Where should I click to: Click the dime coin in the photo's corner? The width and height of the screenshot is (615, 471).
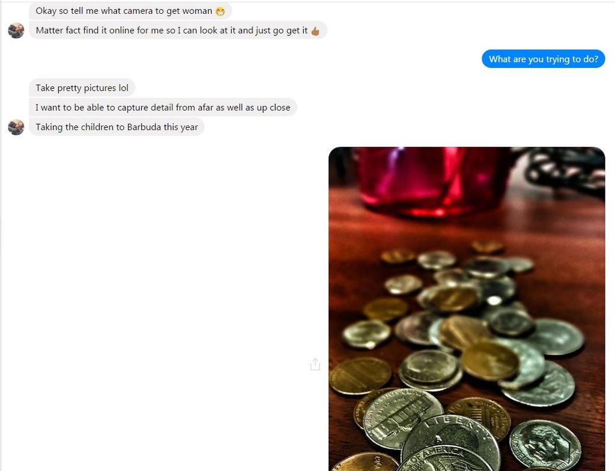[545, 445]
